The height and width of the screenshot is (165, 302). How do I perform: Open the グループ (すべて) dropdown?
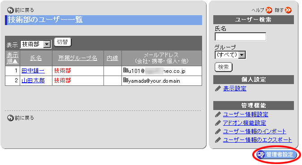pos(230,55)
